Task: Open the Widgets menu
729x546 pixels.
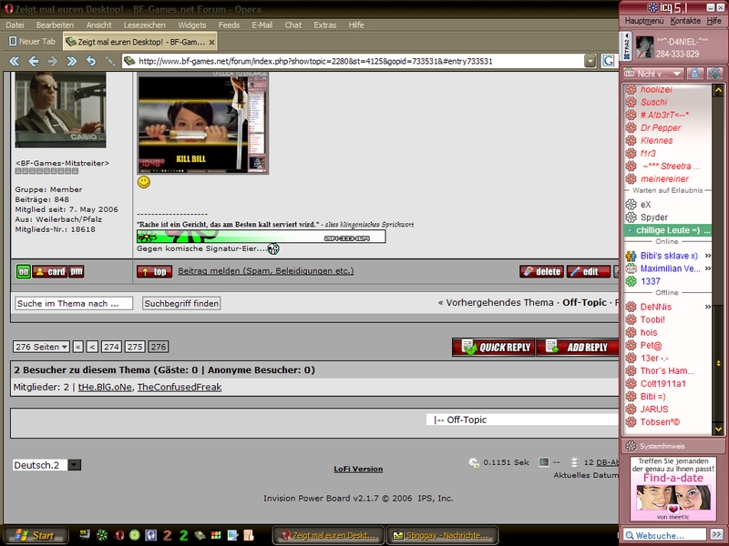Action: 192,25
